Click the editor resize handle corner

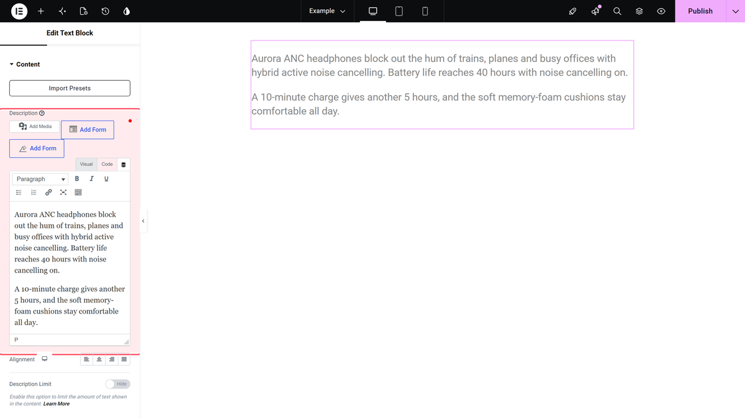click(126, 342)
